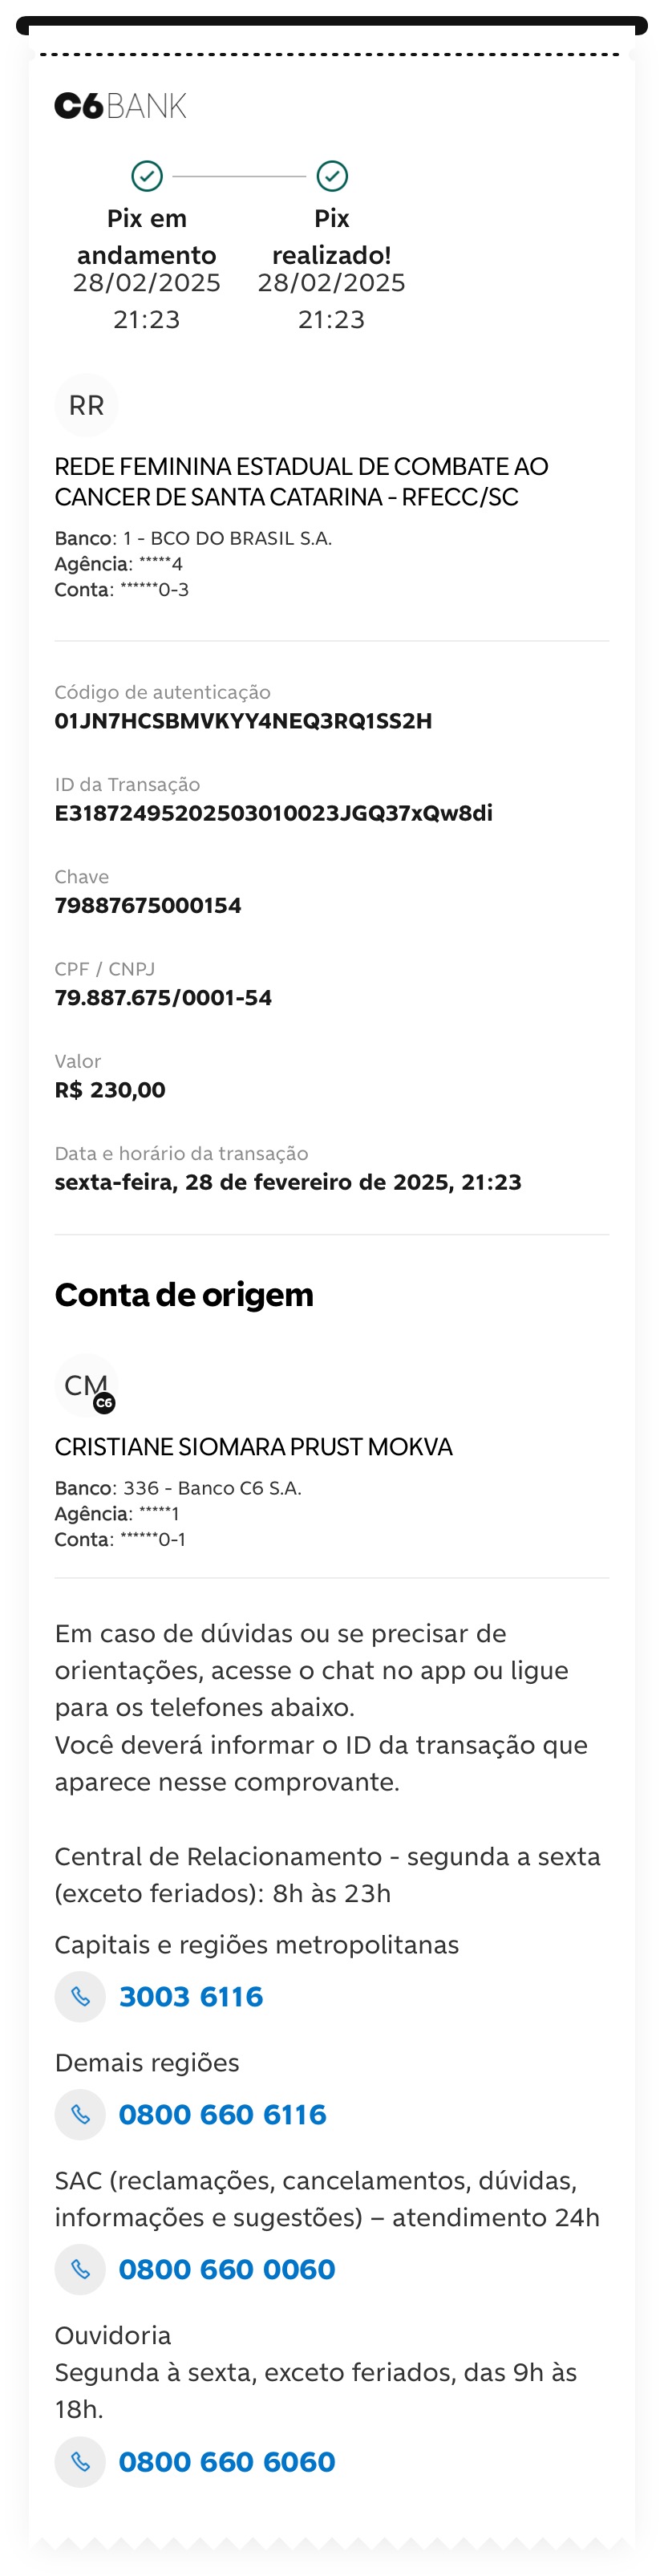This screenshot has width=664, height=2576.
Task: Click the phone icon beside 0800 660 6116
Action: [80, 2114]
